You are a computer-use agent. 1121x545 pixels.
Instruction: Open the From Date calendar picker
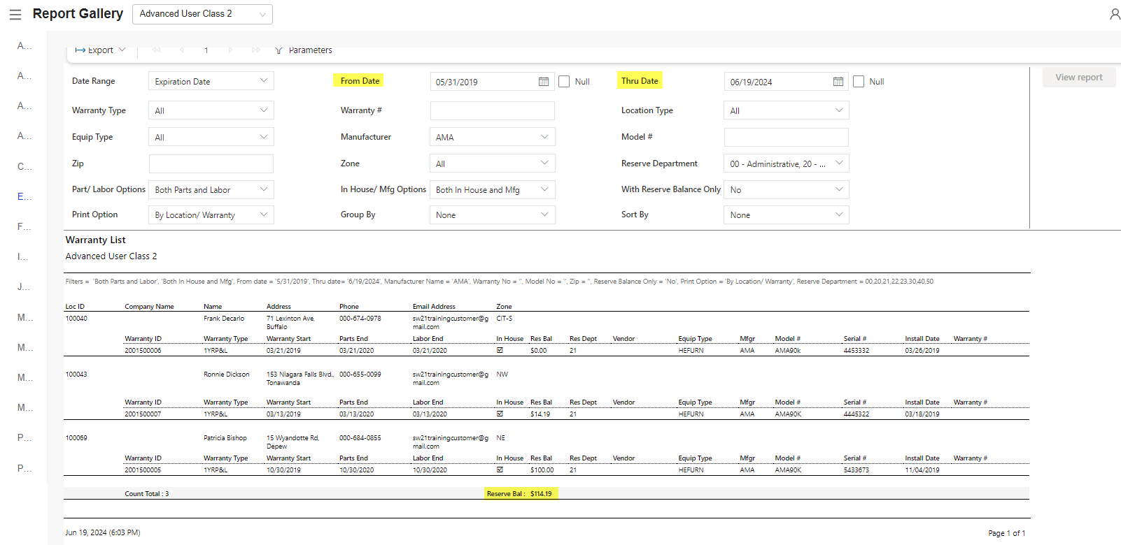tap(544, 82)
